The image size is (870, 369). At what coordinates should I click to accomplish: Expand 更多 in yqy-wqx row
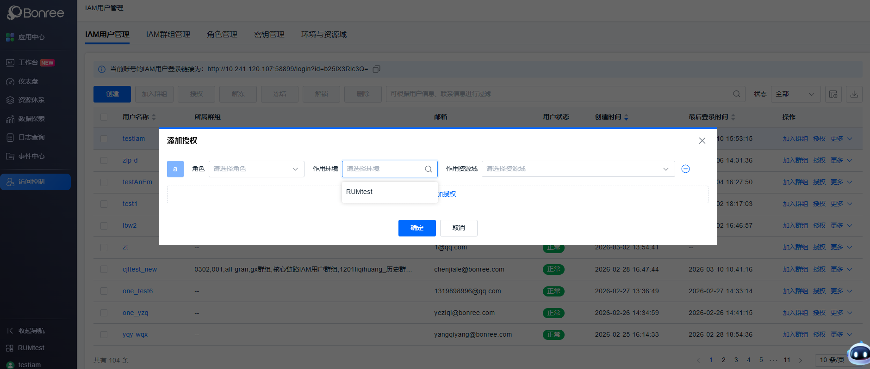841,334
